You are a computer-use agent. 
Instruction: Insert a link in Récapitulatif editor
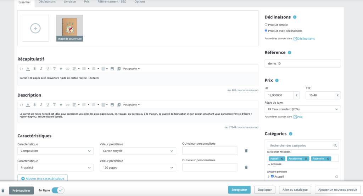(67, 69)
